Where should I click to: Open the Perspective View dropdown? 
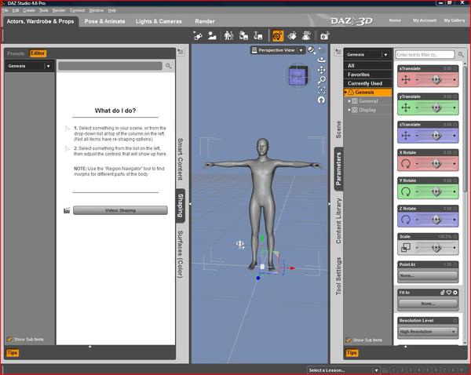click(277, 50)
